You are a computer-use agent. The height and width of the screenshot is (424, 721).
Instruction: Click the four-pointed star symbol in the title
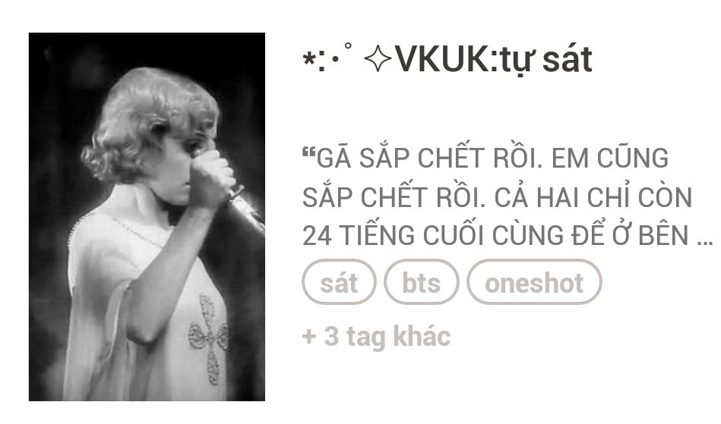[378, 59]
